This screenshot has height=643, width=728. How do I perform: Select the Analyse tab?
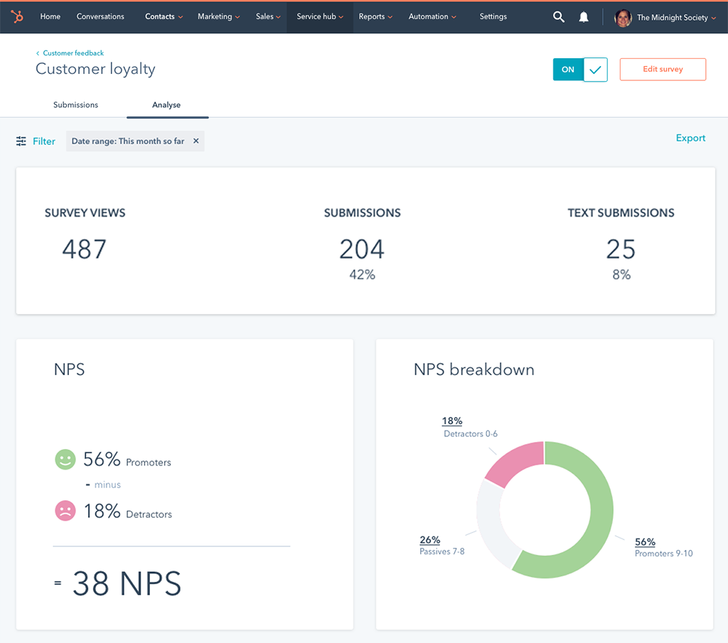(166, 104)
